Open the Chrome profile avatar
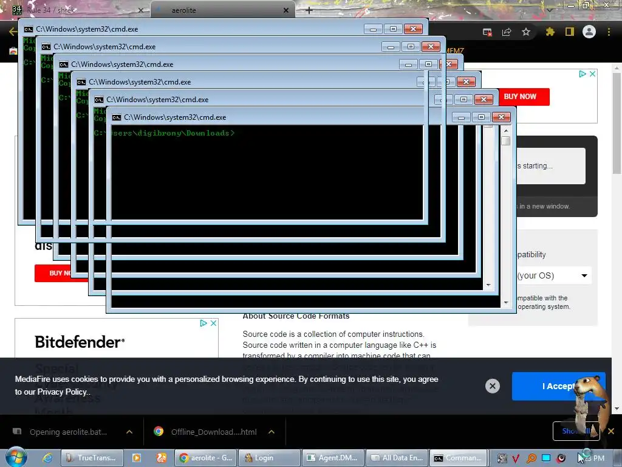The image size is (622, 467). pos(589,32)
